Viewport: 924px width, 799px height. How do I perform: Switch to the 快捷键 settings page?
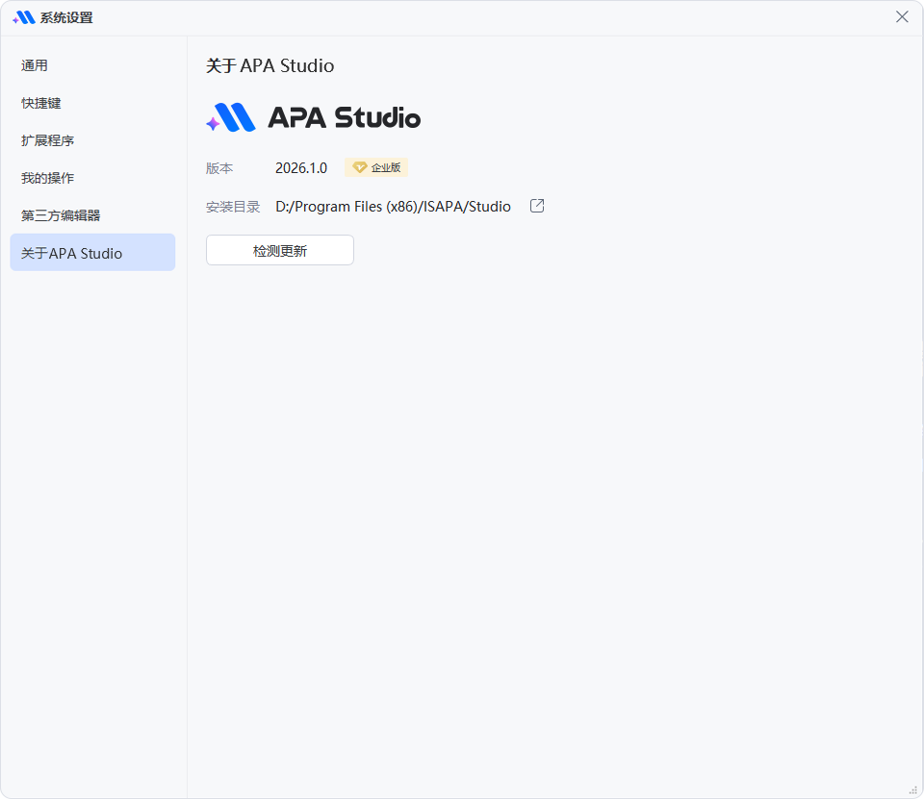(41, 103)
